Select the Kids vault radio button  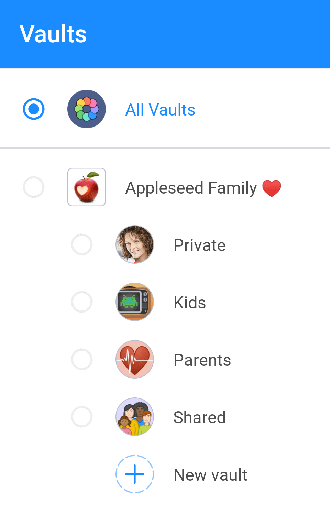coord(82,302)
